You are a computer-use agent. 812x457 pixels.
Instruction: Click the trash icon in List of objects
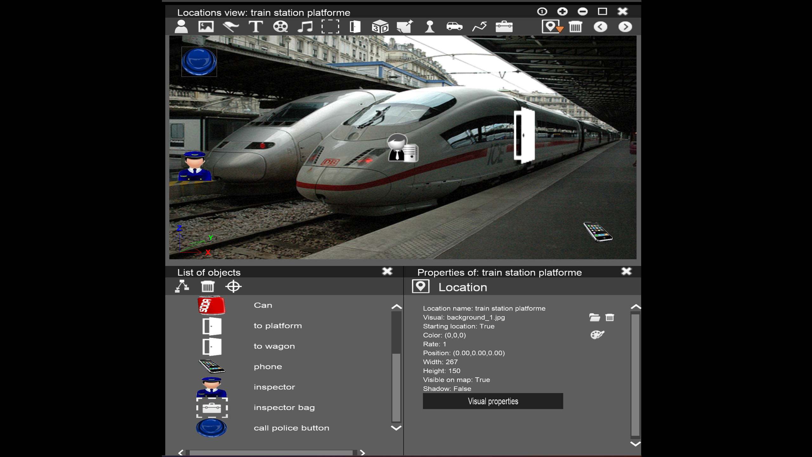[x=208, y=287]
